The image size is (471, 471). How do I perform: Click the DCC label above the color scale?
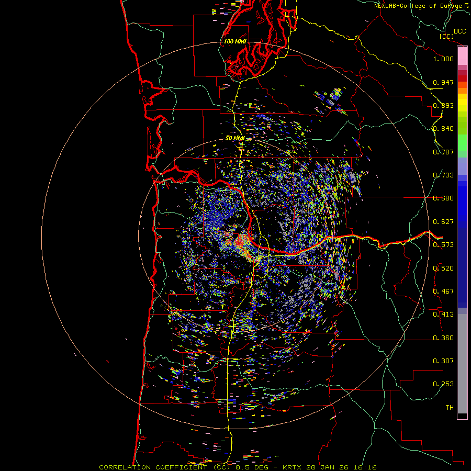click(x=459, y=31)
